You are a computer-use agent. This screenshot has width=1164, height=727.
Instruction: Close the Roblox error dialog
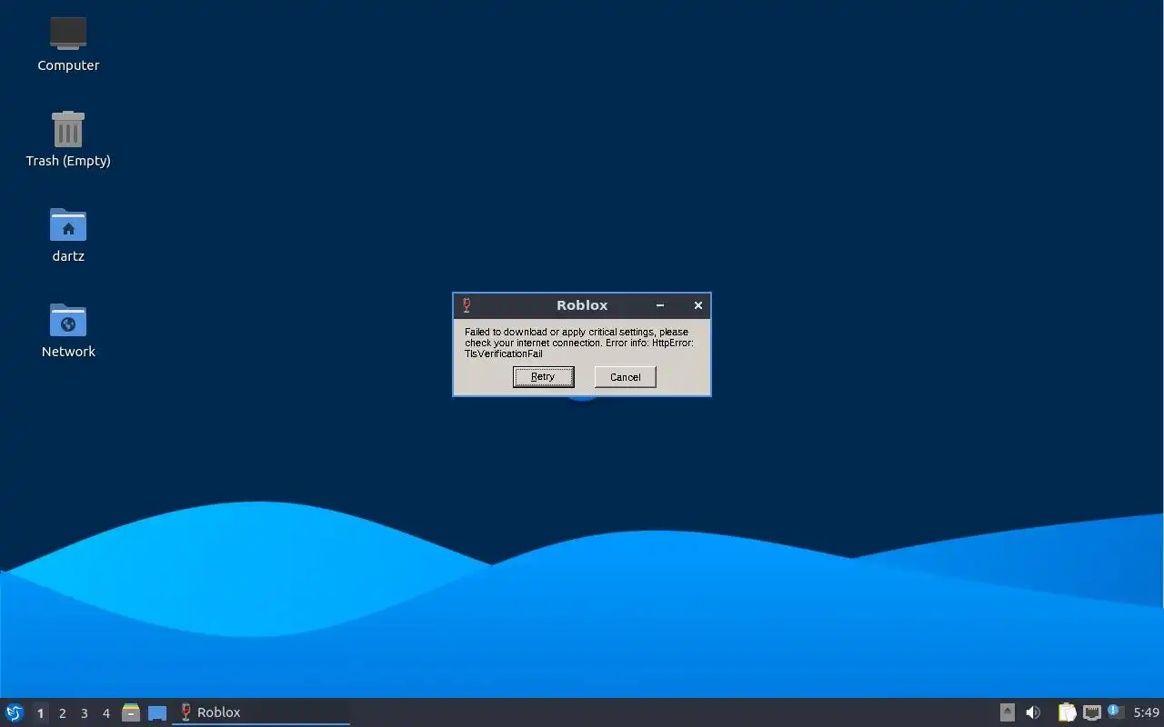click(x=698, y=305)
